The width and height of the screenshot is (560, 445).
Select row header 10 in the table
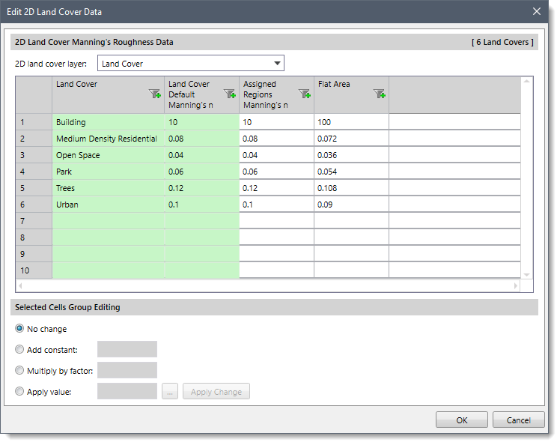[34, 270]
